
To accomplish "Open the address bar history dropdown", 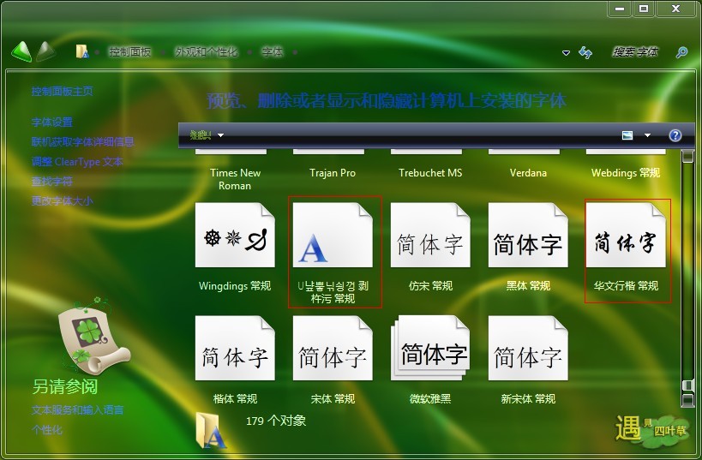I will 566,53.
